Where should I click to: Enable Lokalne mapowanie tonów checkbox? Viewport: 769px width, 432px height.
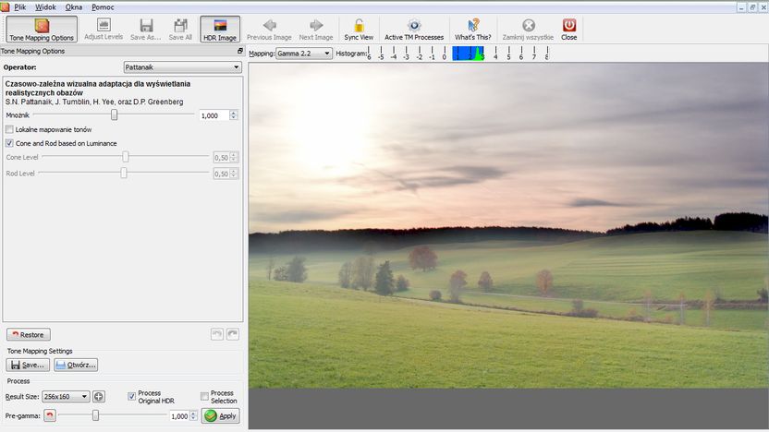coord(9,129)
